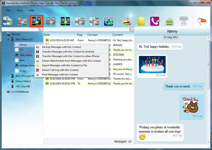This screenshot has height=150, width=212.
Task: Click the chat preview scrollbar thumb
Action: point(209,64)
